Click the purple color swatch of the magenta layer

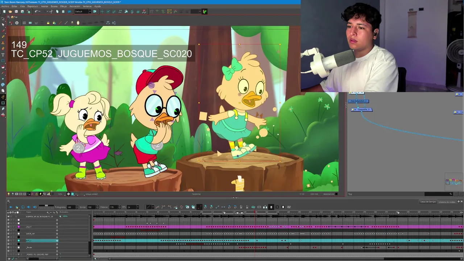[19, 227]
